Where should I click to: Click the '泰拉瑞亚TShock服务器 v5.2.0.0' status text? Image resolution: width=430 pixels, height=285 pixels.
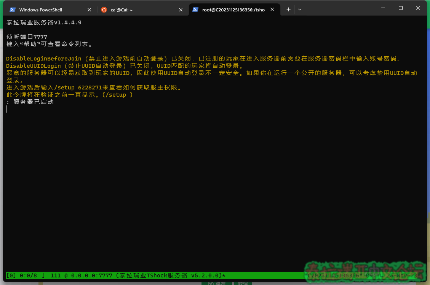pos(169,275)
